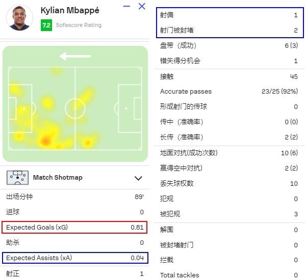The width and height of the screenshot is (306, 280).
Task: Expand the Match Shotmap chevron
Action: tap(138, 178)
